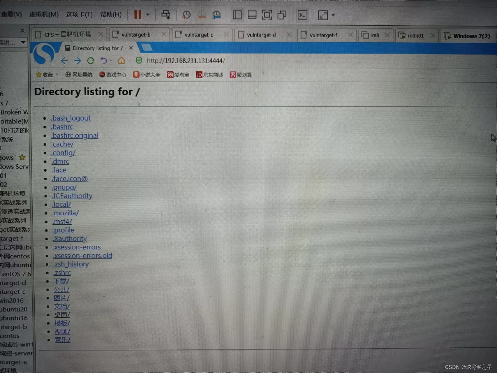Open the 收藏 favorites bookmark

(x=45, y=75)
